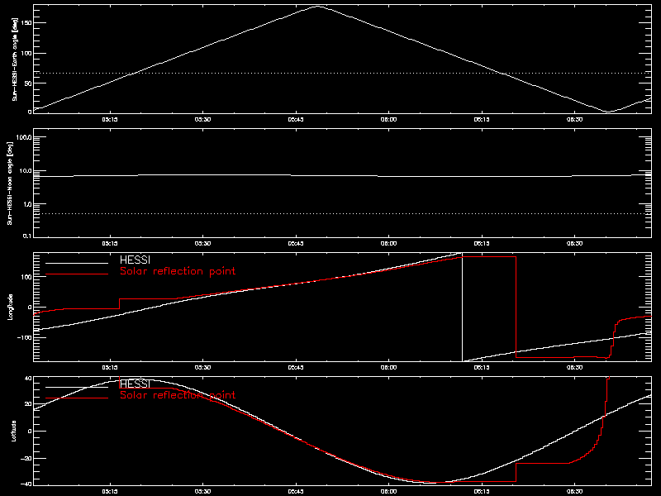Click the peak of the Sun-HESSI-Earth angle curve
This screenshot has width=661, height=496.
click(x=317, y=7)
